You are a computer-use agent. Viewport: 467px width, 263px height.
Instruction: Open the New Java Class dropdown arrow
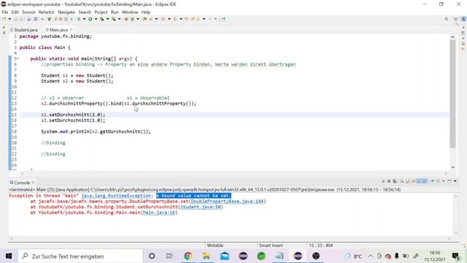pos(138,19)
